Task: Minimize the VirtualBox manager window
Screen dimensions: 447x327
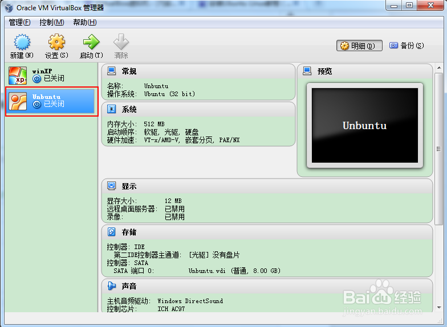Action: click(394, 6)
